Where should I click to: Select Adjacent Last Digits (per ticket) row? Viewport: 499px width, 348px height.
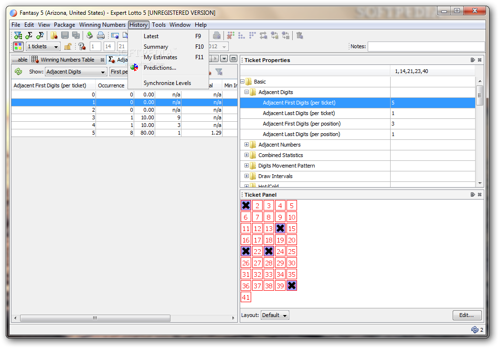click(x=358, y=113)
